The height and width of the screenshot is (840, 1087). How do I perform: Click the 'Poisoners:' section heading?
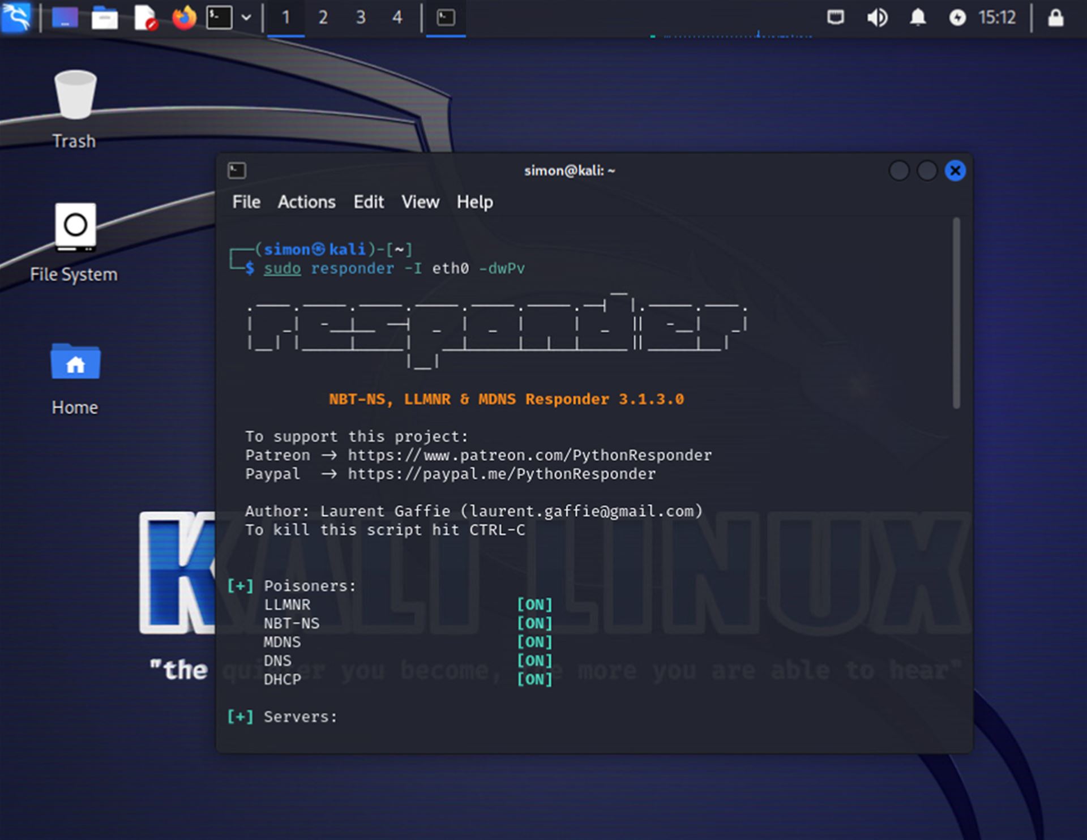(x=310, y=586)
